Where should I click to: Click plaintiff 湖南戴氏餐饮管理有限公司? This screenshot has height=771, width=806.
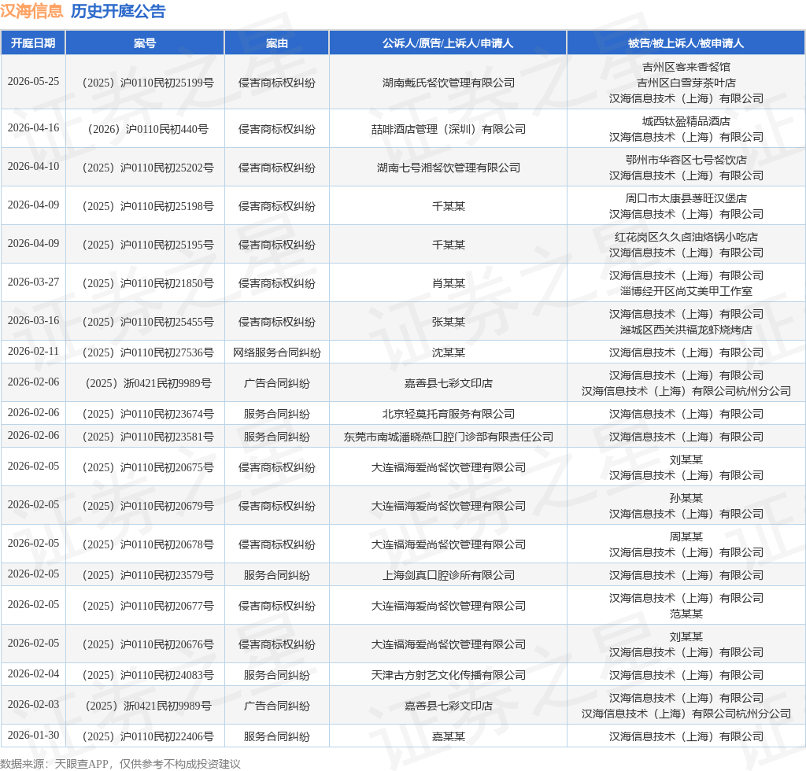(448, 83)
